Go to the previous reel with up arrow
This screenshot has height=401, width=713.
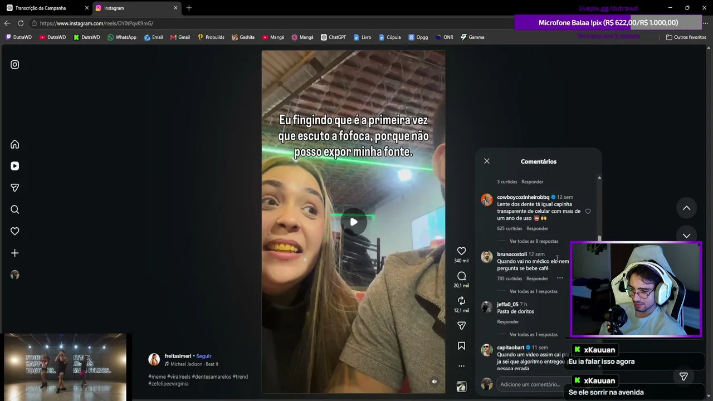pyautogui.click(x=686, y=208)
